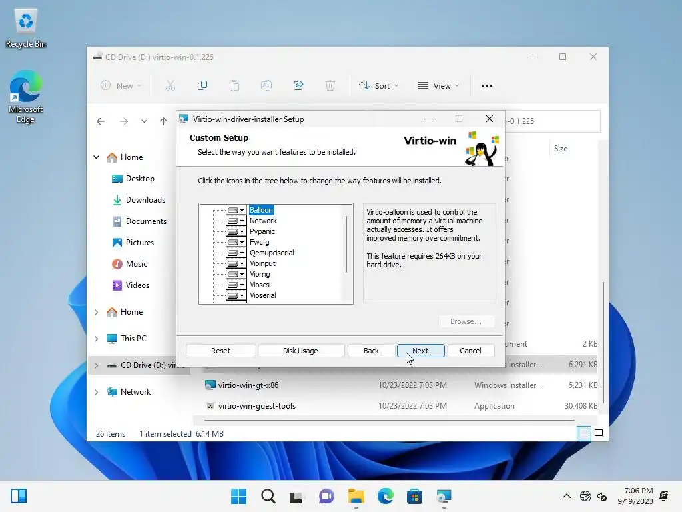Image resolution: width=682 pixels, height=512 pixels.
Task: Select the Pvpanic feature label
Action: 262,231
